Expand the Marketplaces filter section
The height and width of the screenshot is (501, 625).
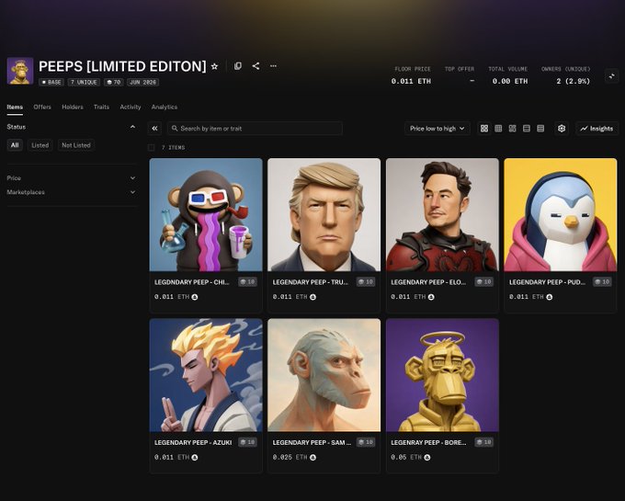pyautogui.click(x=72, y=192)
